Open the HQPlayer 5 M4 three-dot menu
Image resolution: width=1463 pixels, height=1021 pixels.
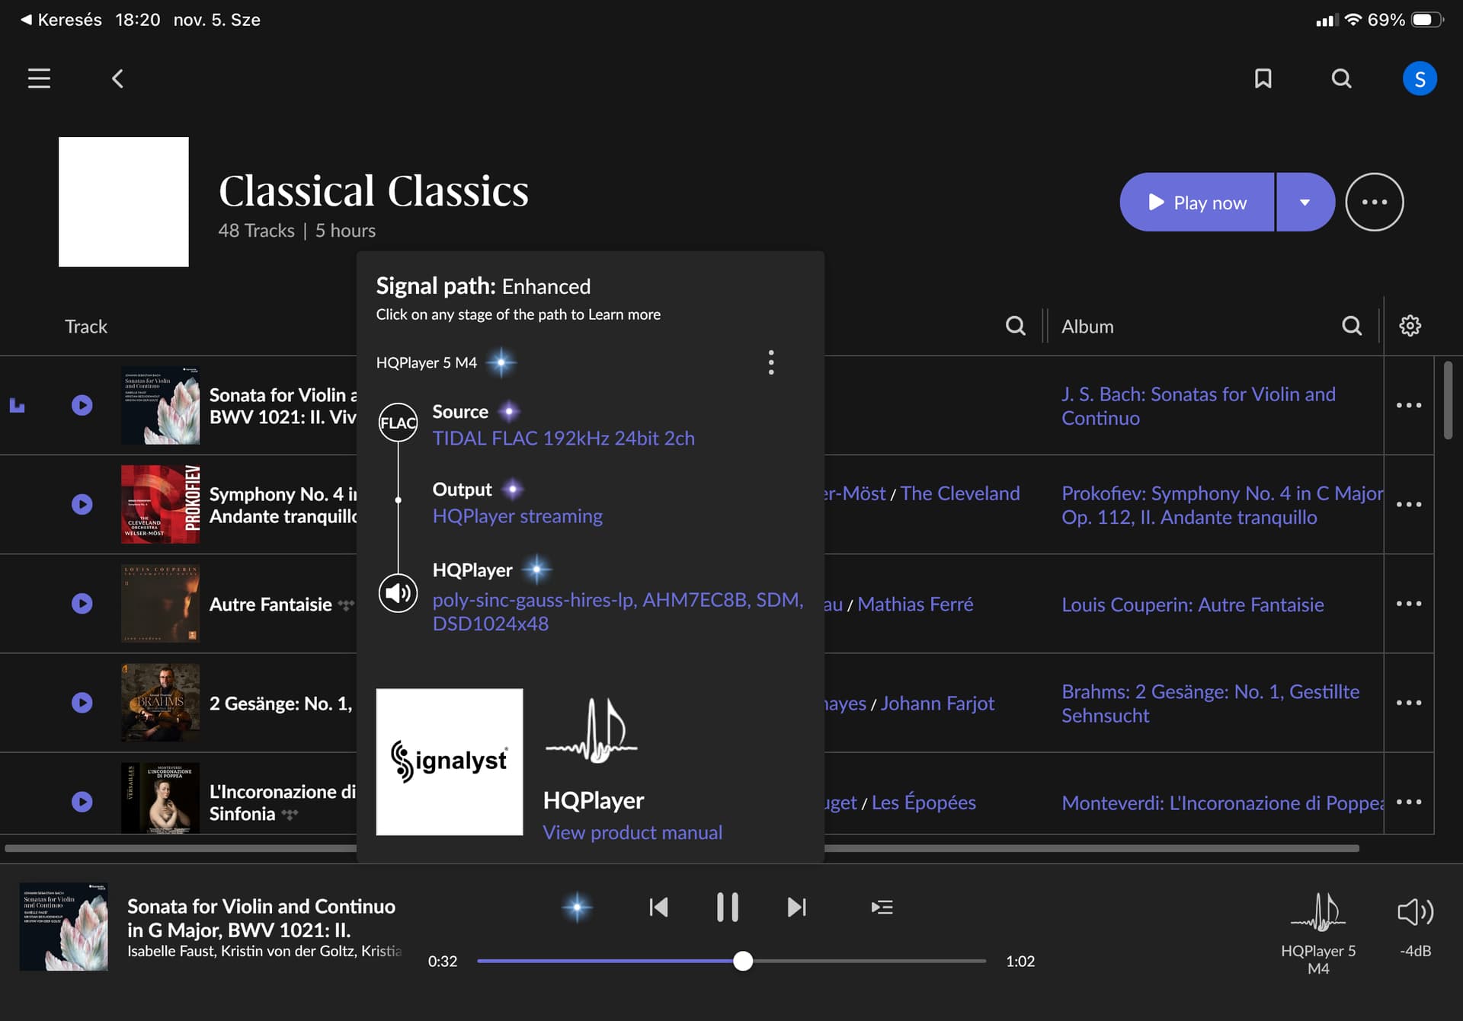pyautogui.click(x=771, y=362)
